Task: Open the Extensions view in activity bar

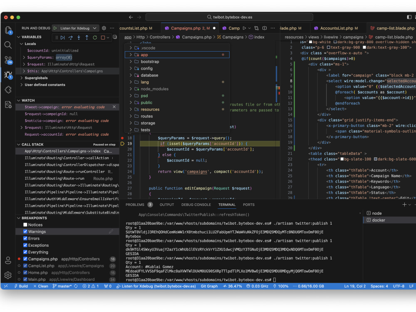Action: pos(8,90)
